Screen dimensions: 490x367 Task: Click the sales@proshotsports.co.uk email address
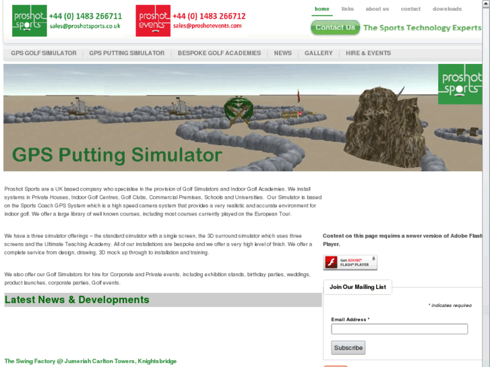[85, 26]
